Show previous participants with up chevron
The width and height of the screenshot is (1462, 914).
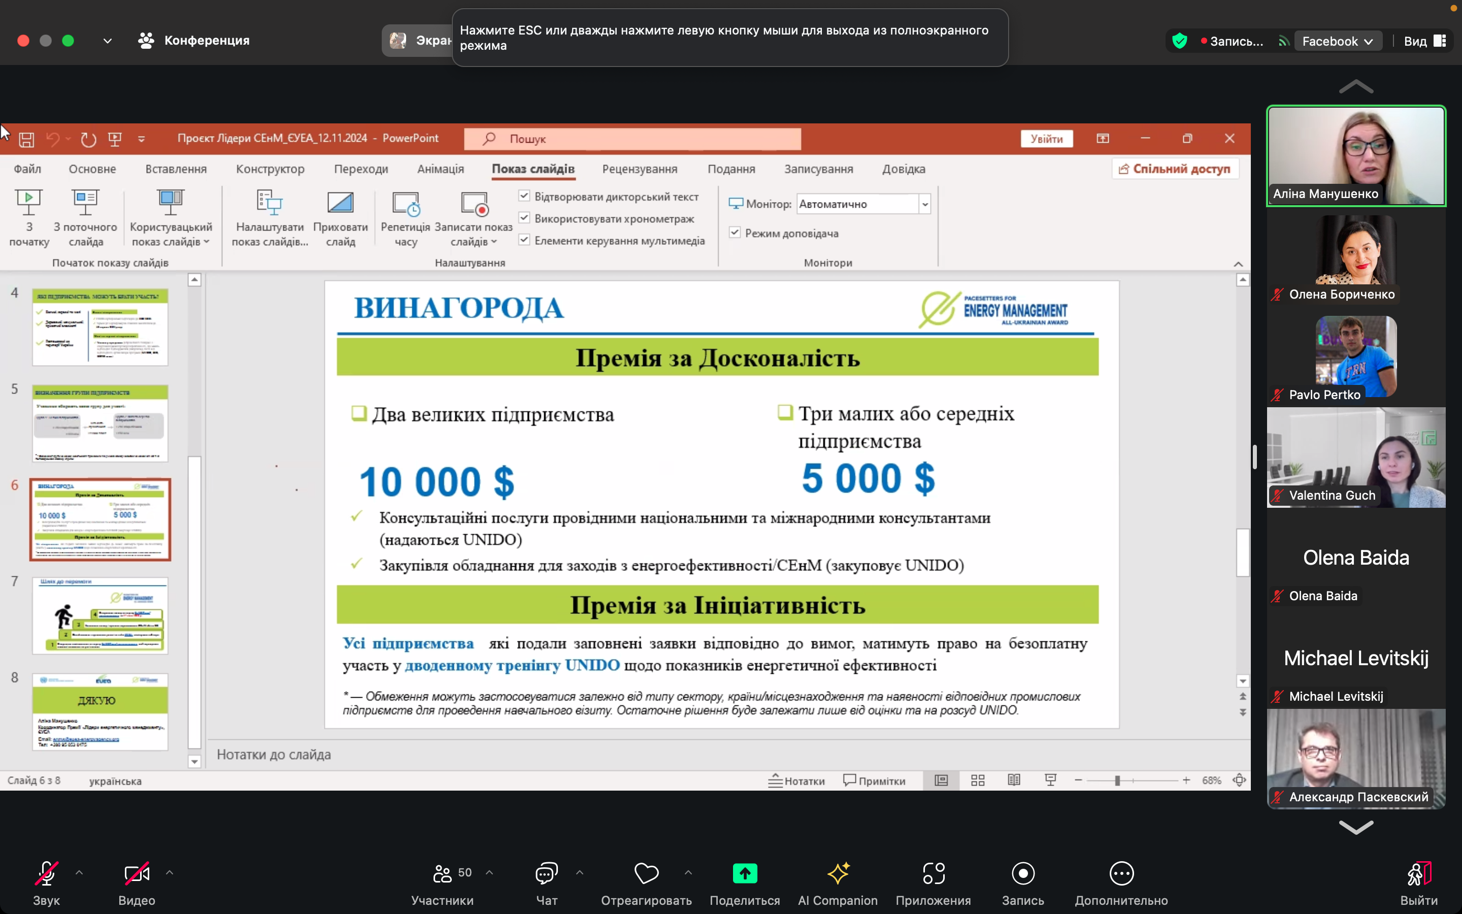1356,86
